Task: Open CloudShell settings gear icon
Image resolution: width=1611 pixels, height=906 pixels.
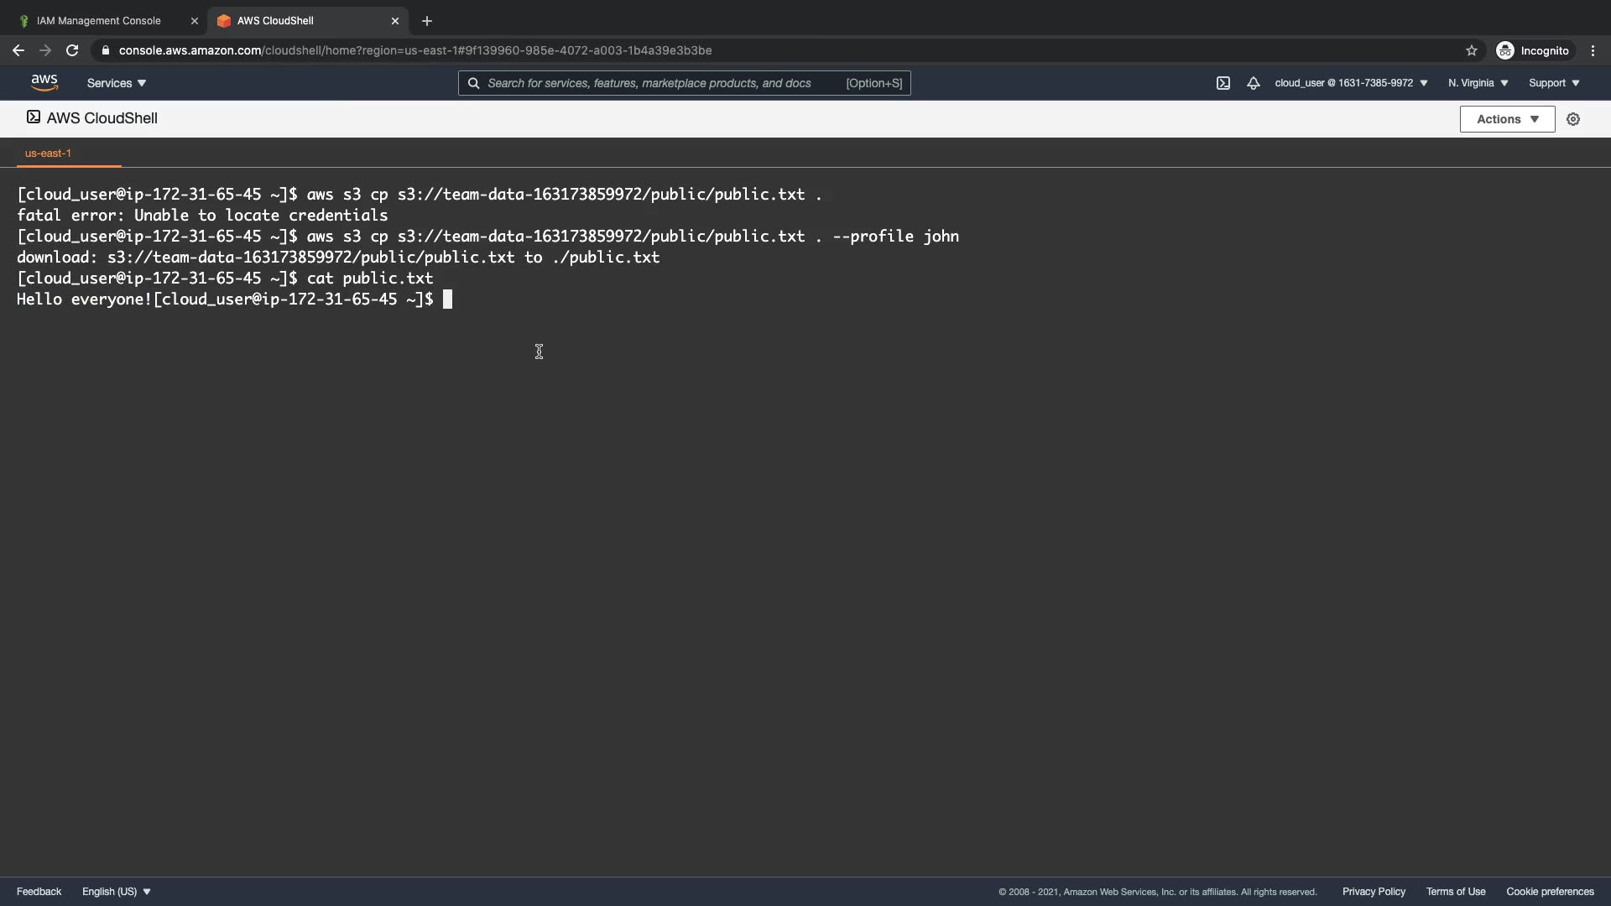Action: coord(1573,119)
